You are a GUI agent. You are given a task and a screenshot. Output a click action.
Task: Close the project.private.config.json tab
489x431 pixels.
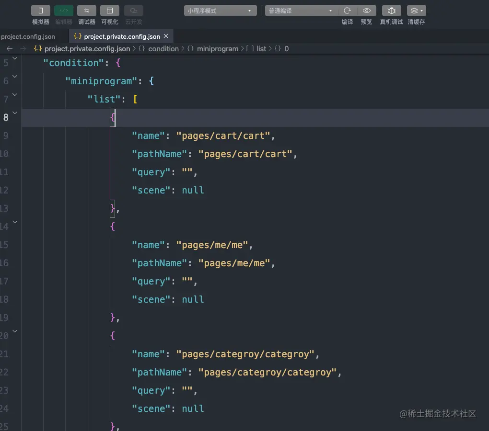pos(166,36)
